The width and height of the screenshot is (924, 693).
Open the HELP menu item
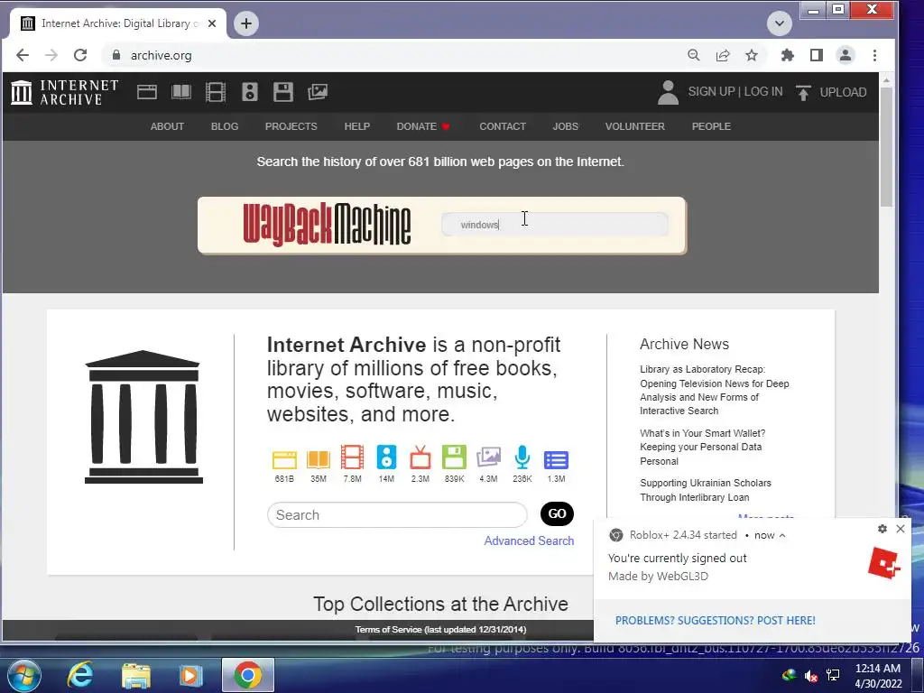[x=357, y=126]
